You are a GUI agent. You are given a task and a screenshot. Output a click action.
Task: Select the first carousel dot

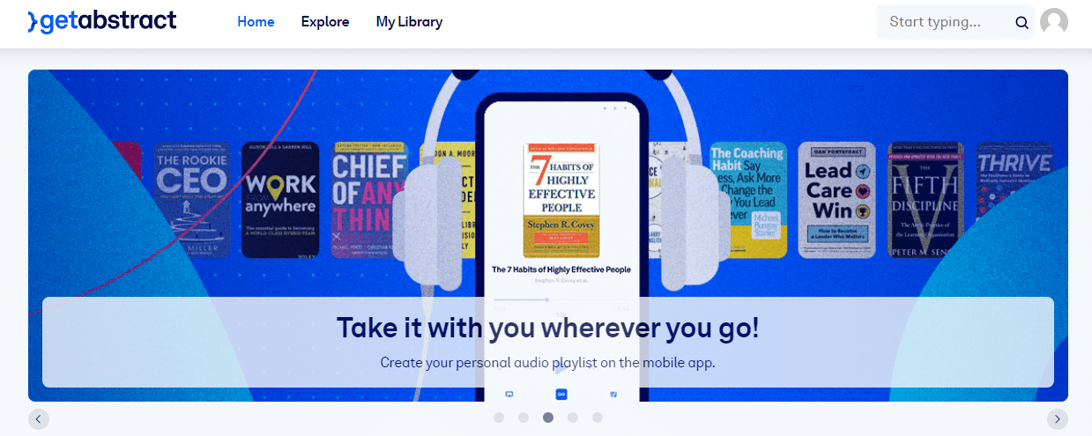coord(499,418)
